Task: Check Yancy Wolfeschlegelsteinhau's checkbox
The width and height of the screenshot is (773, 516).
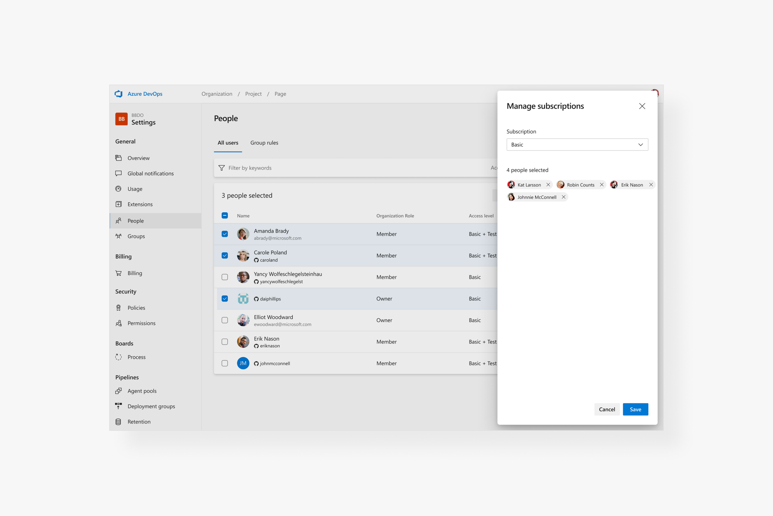Action: (224, 277)
